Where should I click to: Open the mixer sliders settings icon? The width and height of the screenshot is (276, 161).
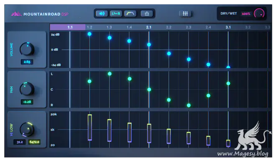[x=185, y=13]
